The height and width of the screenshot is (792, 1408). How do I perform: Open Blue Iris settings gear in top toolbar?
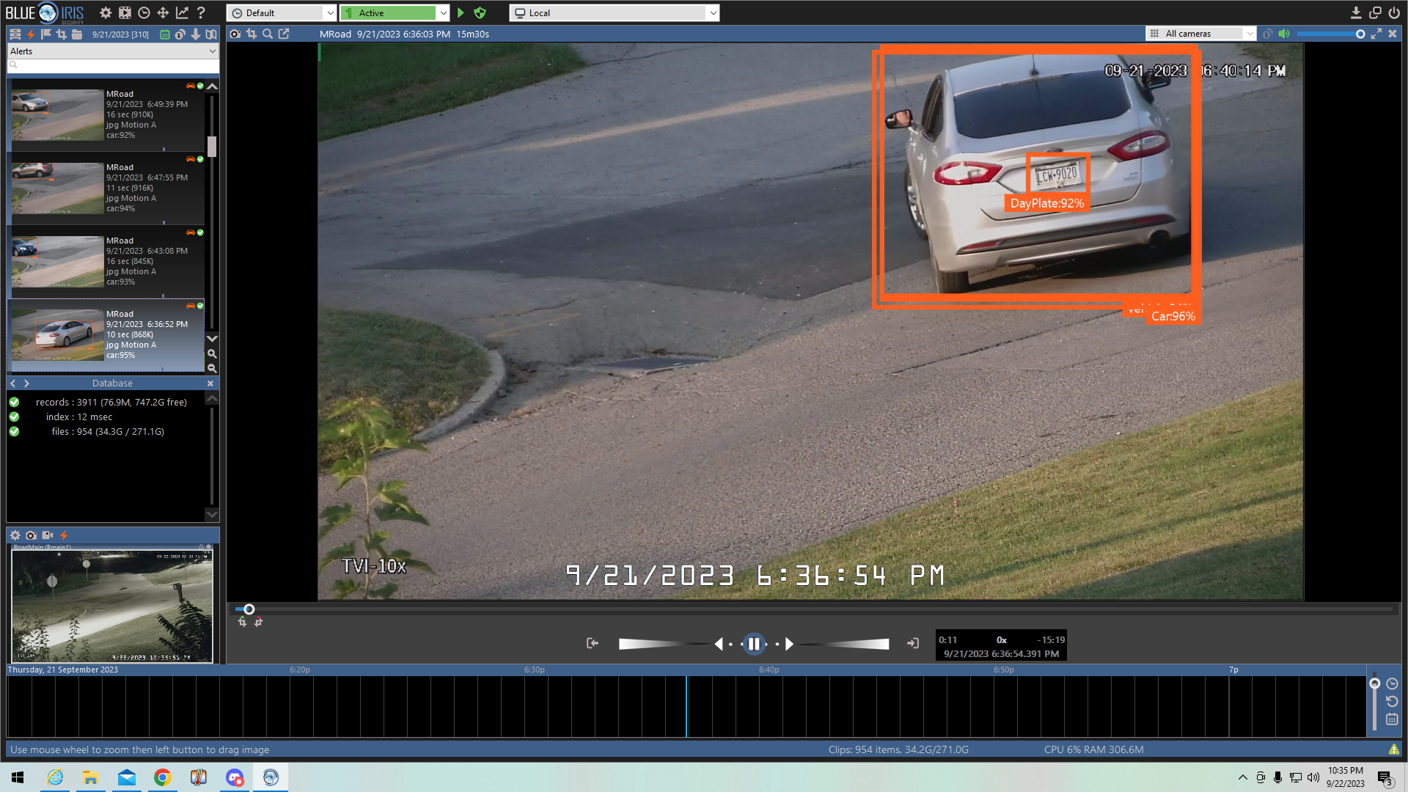106,12
